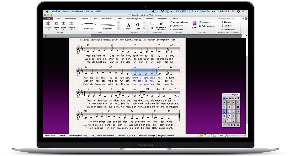Image resolution: width=291 pixels, height=156 pixels.
Task: Click the ribbon search field
Action: [229, 19]
